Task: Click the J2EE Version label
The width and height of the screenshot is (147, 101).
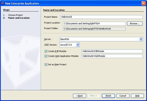Action: click(x=51, y=45)
